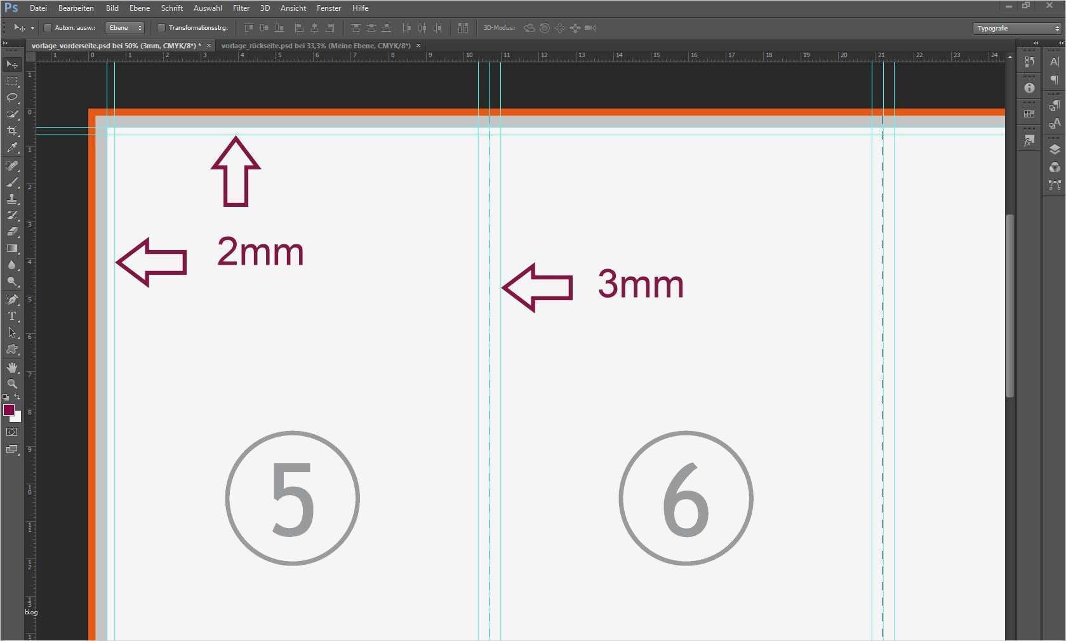Viewport: 1066px width, 641px height.
Task: Open the Layers panel icon
Action: [1055, 150]
